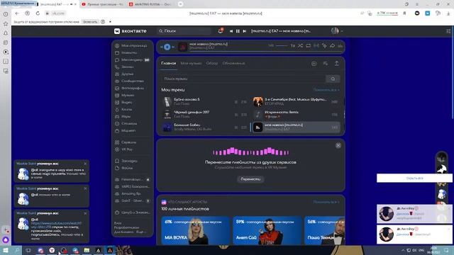Click the ВКонтакте logo
454x255 pixels.
[x=131, y=31]
